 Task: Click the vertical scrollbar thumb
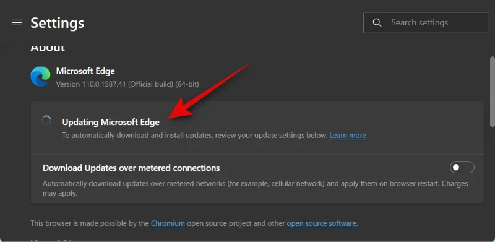tap(492, 92)
